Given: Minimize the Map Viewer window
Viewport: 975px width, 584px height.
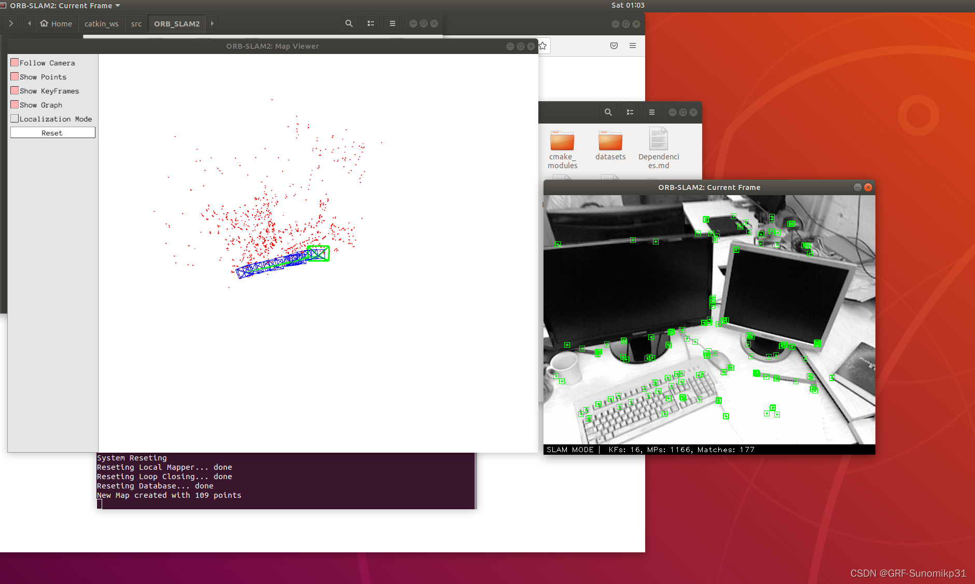Looking at the screenshot, I should [510, 46].
